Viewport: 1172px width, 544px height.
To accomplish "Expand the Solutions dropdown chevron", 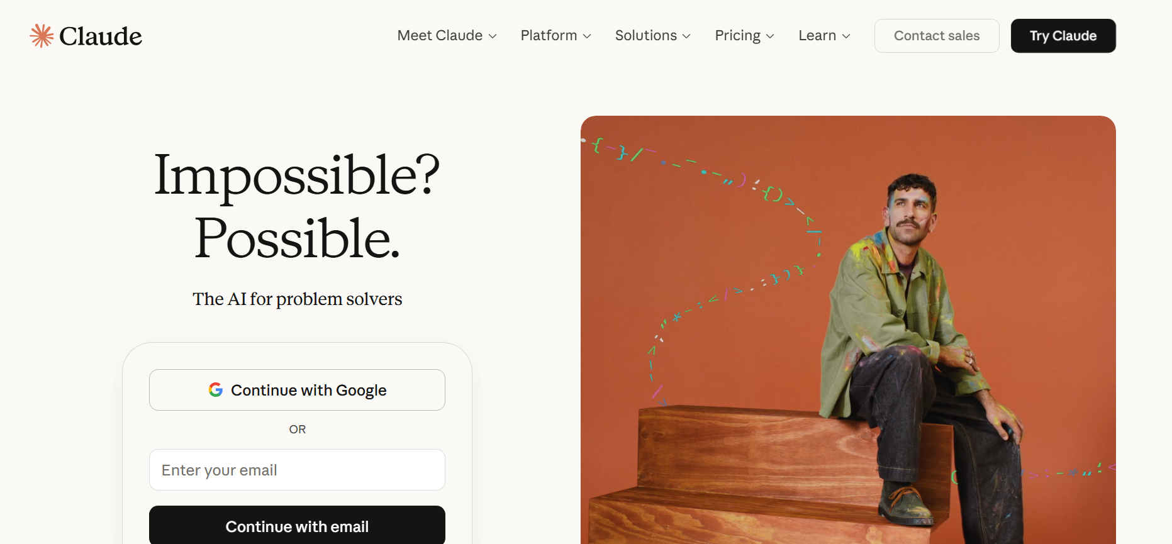I will click(x=686, y=36).
